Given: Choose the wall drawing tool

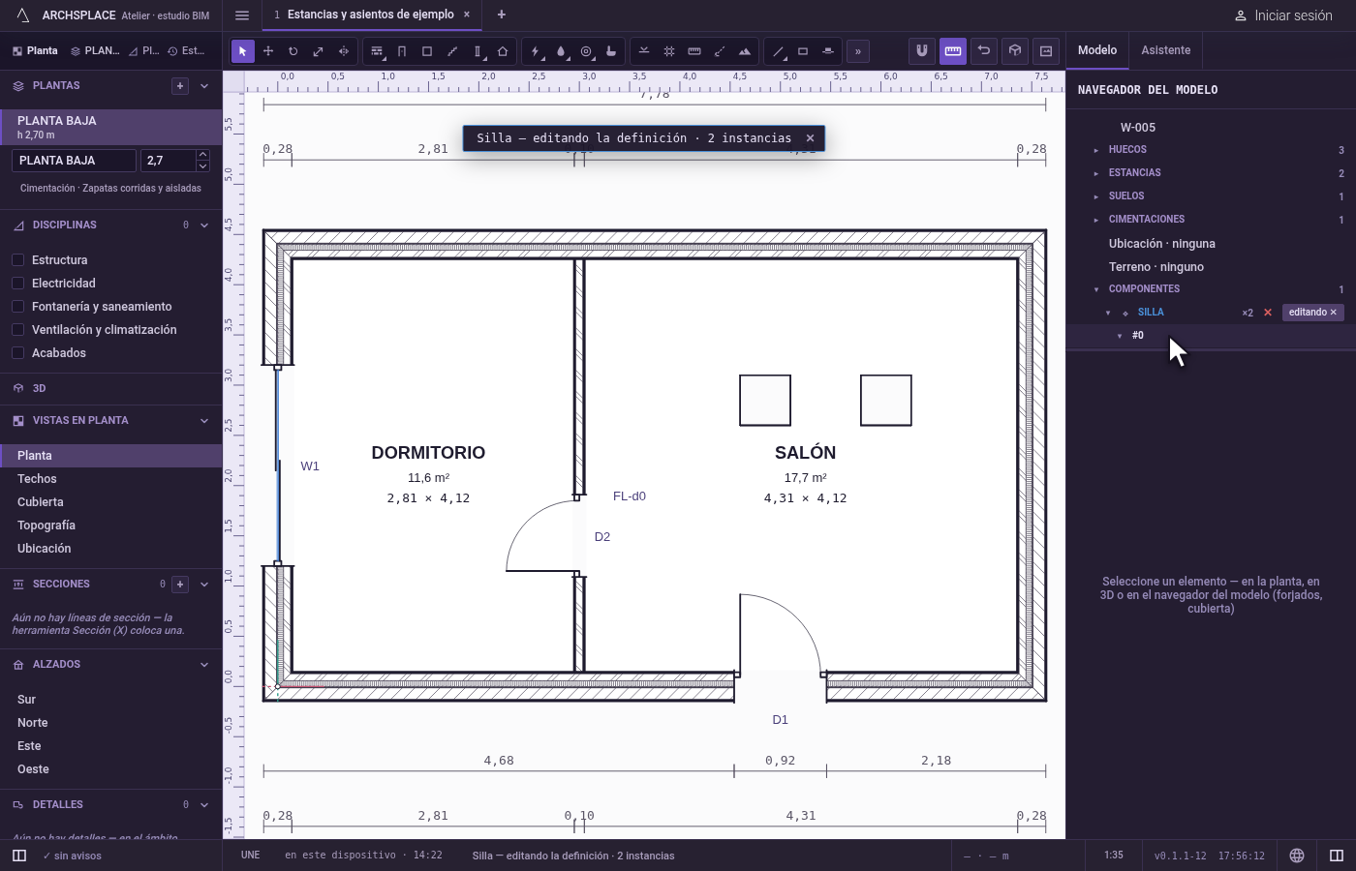Looking at the screenshot, I should (377, 51).
